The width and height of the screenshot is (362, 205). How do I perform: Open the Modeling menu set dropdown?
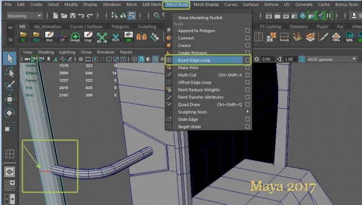point(25,16)
